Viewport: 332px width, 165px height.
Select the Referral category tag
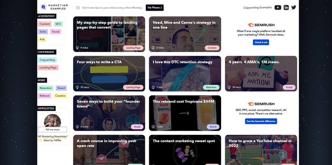[x=45, y=96]
